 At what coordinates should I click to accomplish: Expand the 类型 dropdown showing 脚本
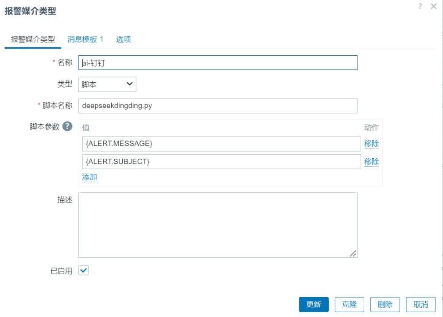click(107, 84)
